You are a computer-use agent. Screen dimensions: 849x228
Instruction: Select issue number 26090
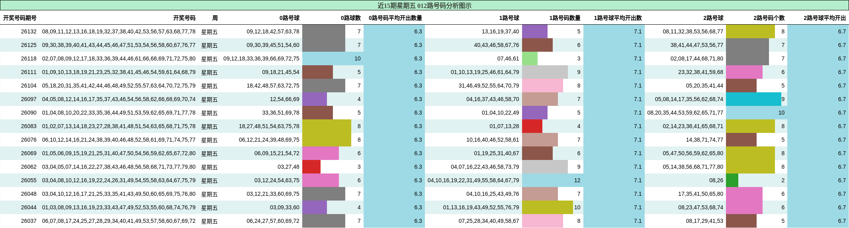point(29,113)
